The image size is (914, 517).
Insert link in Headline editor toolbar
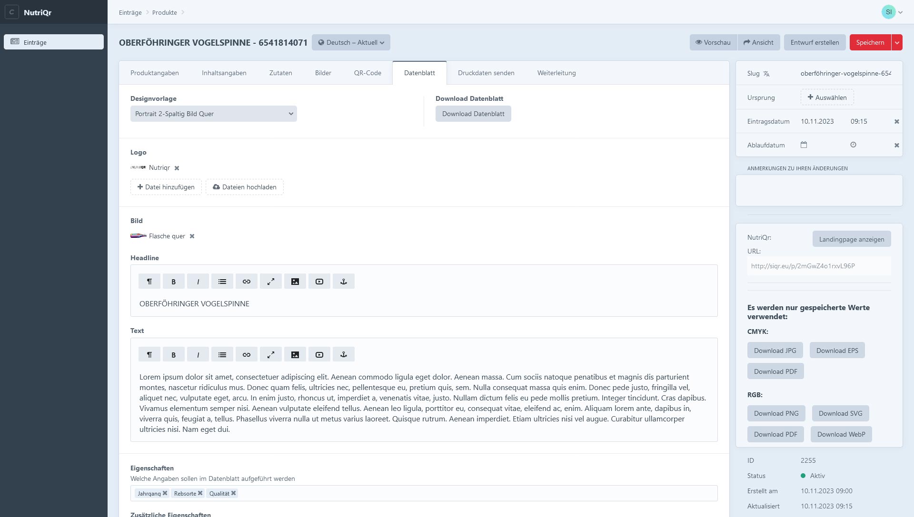[247, 282]
